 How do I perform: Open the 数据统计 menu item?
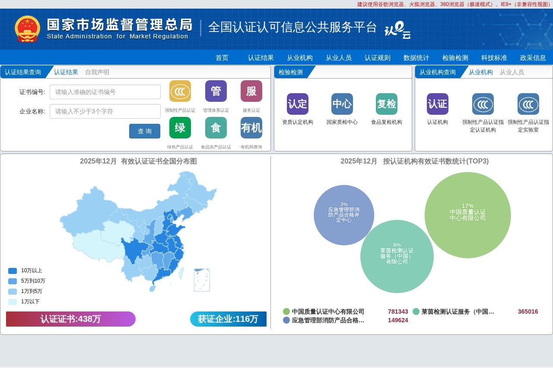[x=416, y=57]
